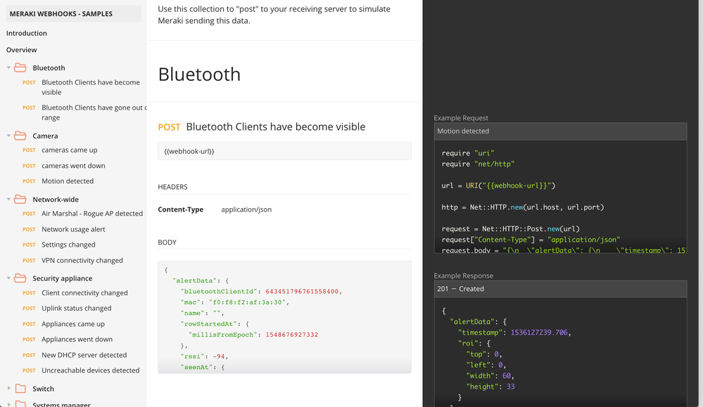Open the Overview section
The width and height of the screenshot is (703, 407).
coord(22,50)
